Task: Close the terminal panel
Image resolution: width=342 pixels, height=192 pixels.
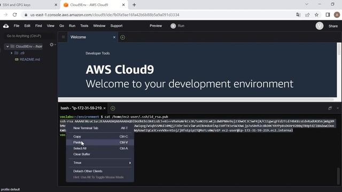Action: [x=338, y=108]
